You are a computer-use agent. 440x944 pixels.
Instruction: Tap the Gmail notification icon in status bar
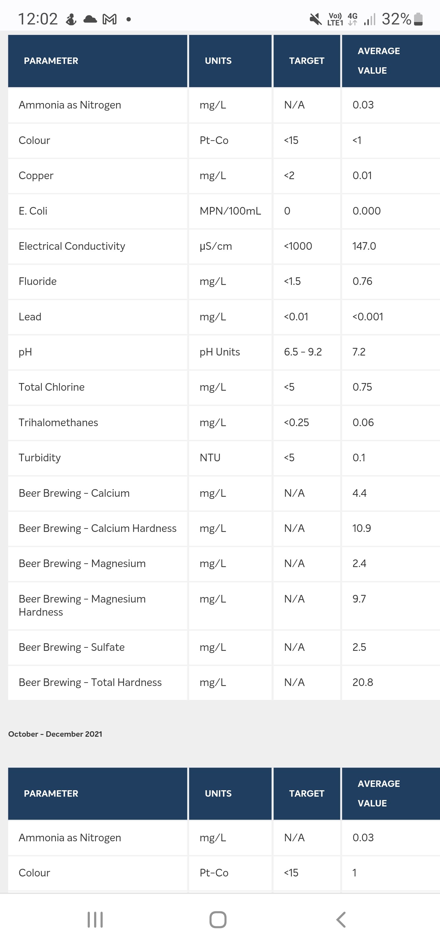coord(110,19)
